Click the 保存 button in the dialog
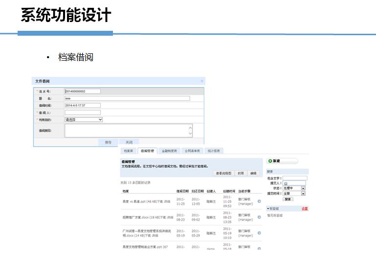376x267 pixels. 108,142
